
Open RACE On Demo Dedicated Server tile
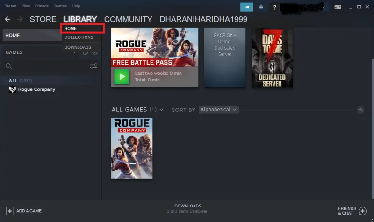(x=225, y=57)
